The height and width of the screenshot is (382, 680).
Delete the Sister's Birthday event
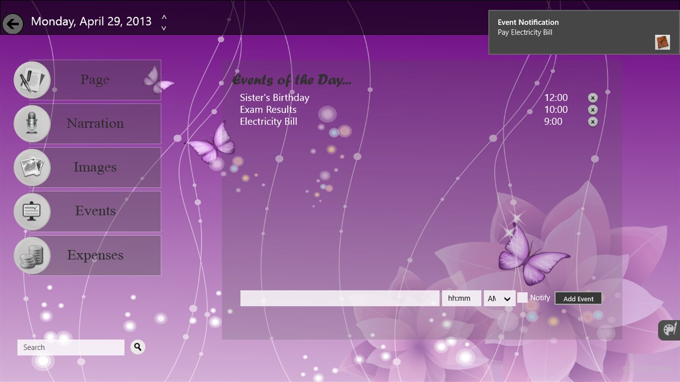593,98
